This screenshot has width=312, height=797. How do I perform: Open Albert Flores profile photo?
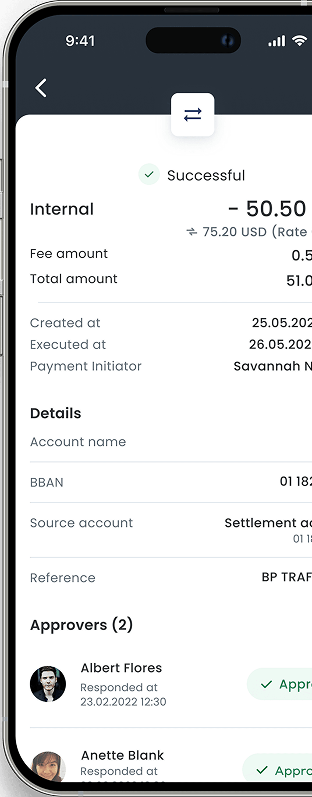48,684
